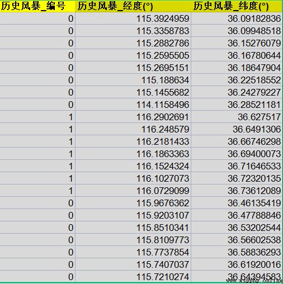Select cell with value 116.0729099
283x284 pixels.
click(x=133, y=191)
